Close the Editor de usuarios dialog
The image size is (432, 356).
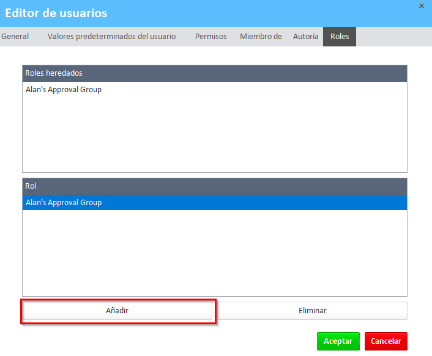[x=421, y=5]
